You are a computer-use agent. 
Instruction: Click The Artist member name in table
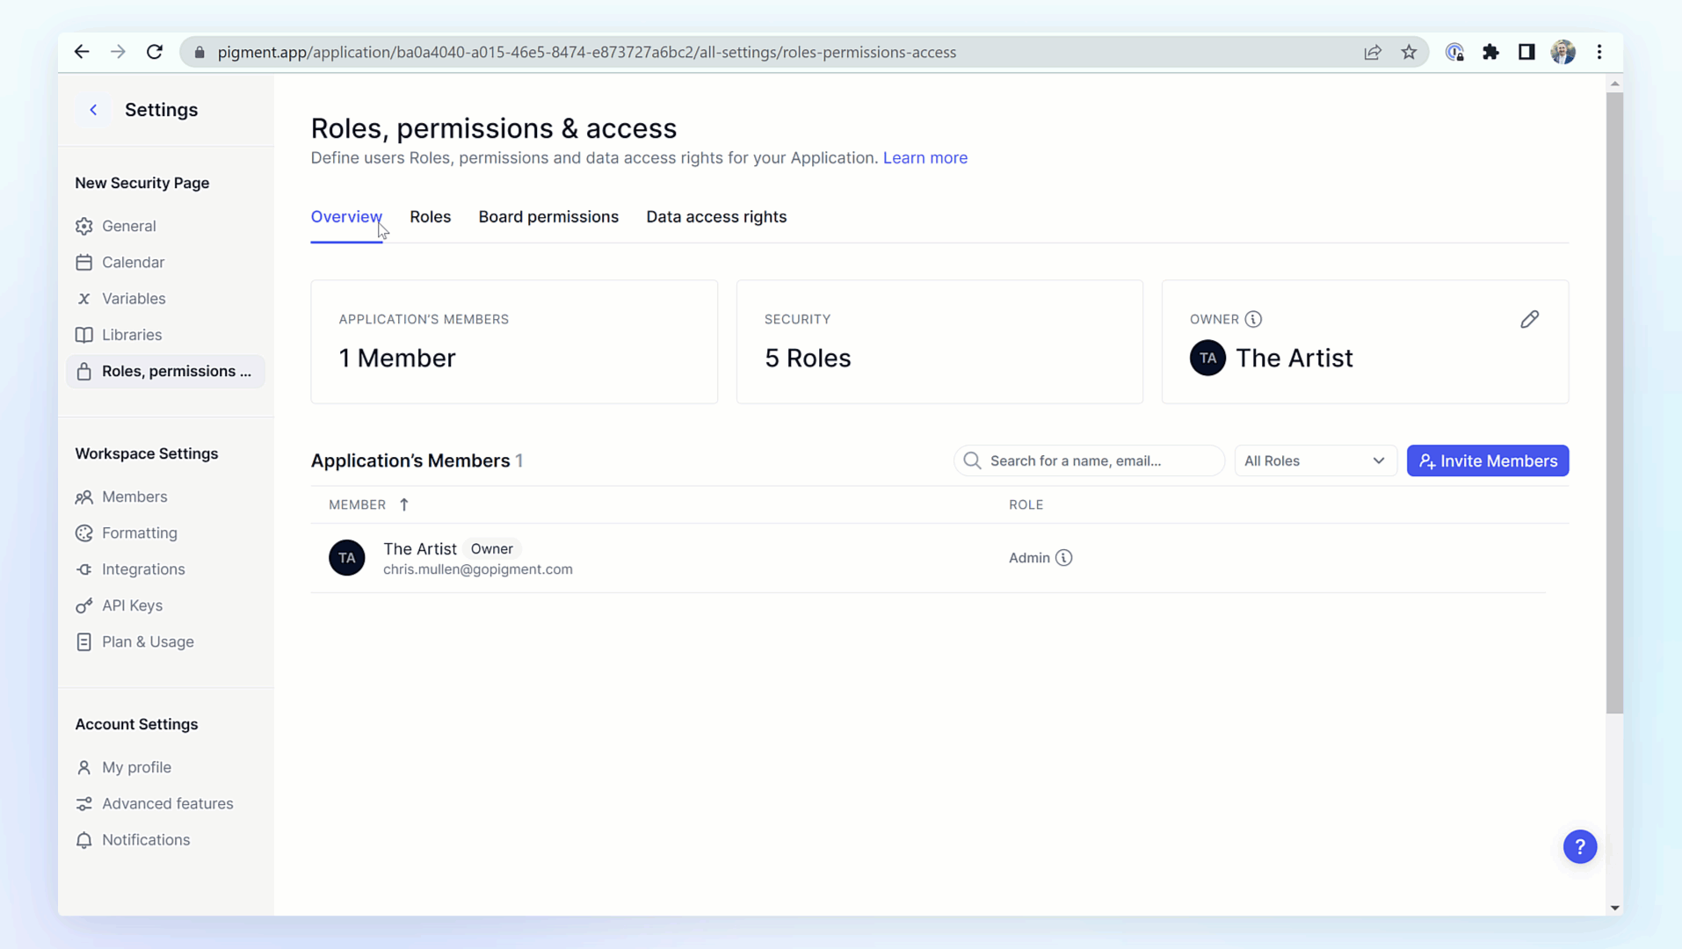tap(420, 549)
